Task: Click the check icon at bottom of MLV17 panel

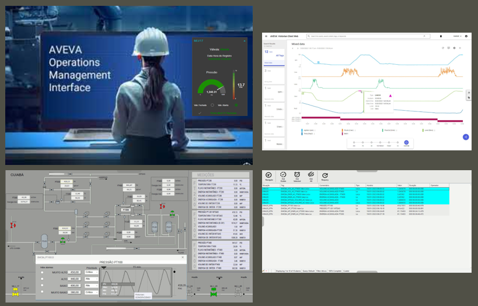Action: (200, 113)
